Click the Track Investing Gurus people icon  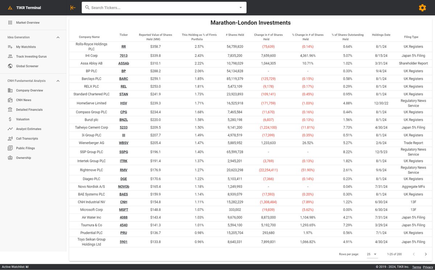coord(10,57)
